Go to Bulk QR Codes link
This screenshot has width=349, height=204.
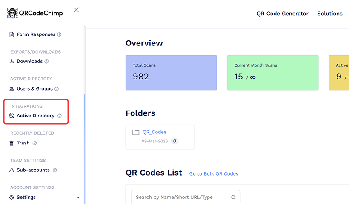214,173
